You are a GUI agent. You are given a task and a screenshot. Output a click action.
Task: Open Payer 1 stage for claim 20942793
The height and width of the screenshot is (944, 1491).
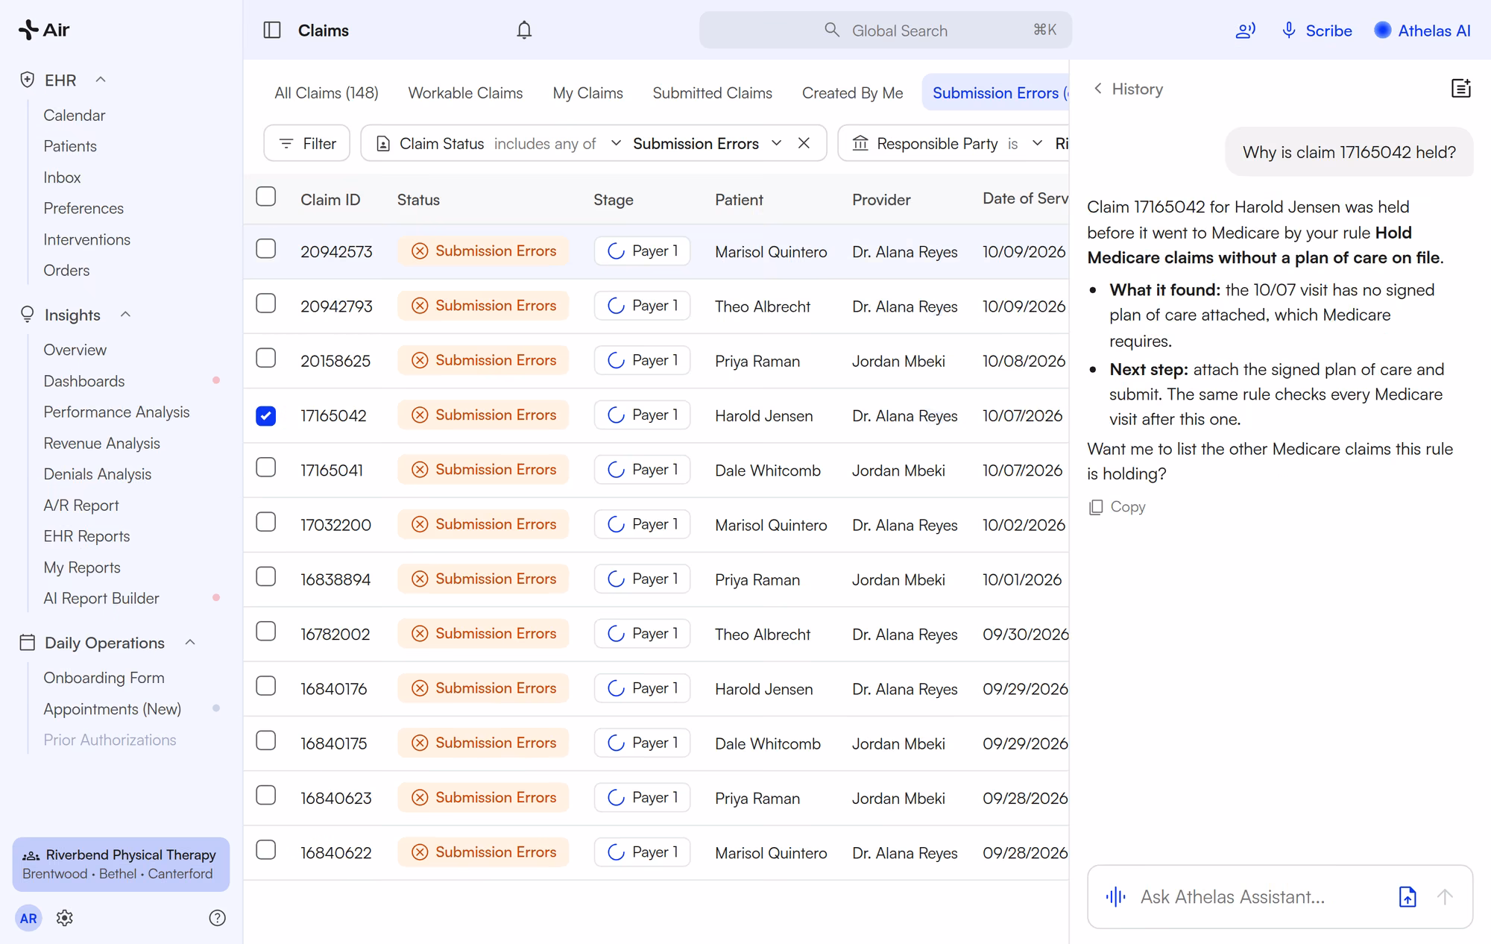click(x=642, y=306)
